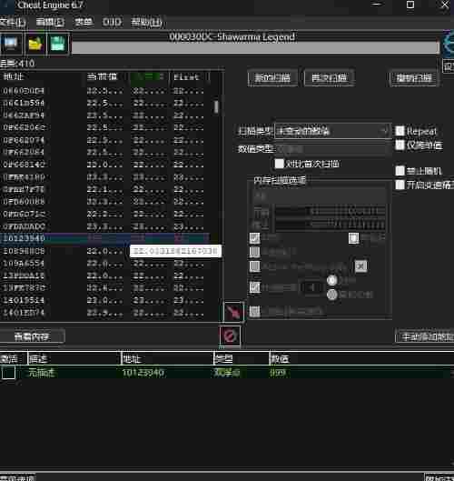
Task: Open the D3D menu
Action: (x=112, y=22)
